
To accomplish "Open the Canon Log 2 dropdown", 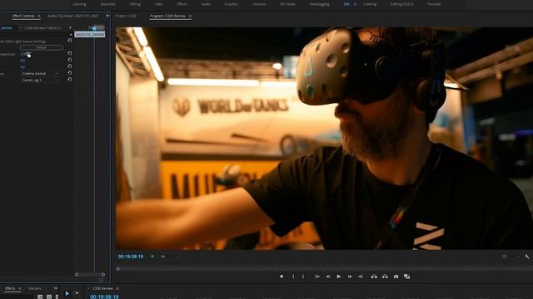I will click(x=40, y=80).
